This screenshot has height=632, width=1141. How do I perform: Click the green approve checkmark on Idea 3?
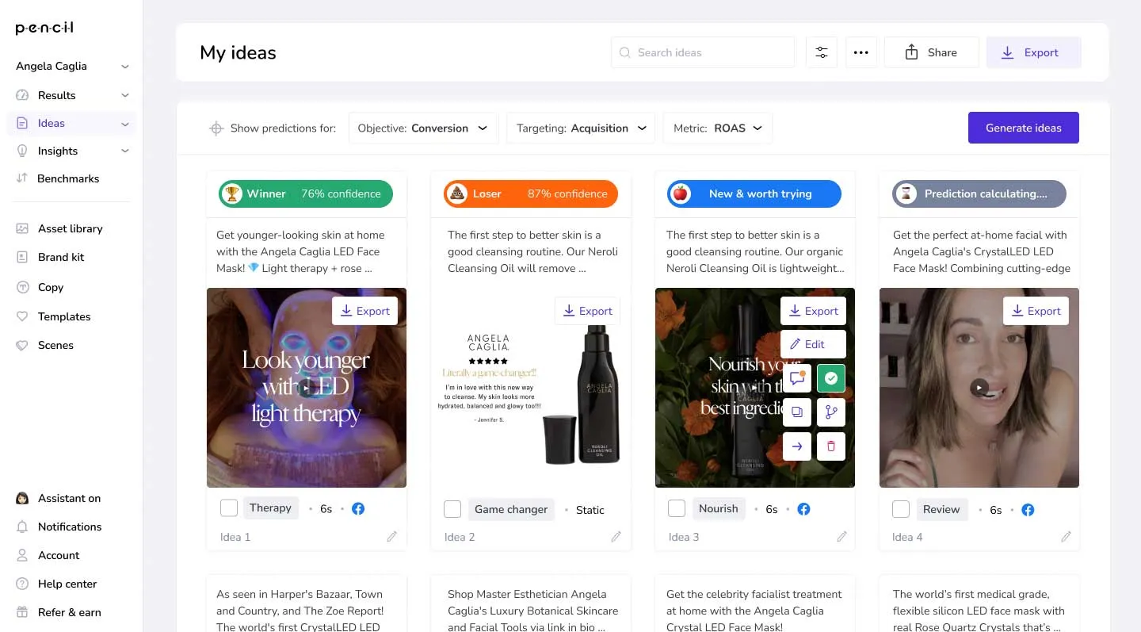click(830, 378)
